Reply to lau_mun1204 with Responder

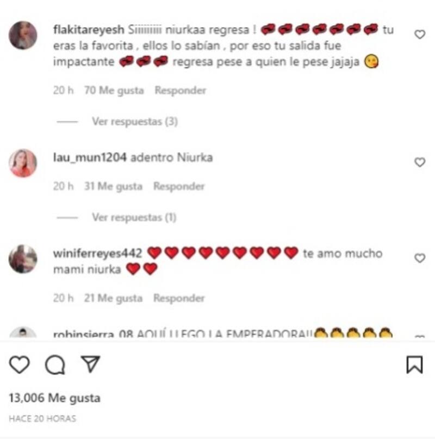tap(179, 186)
